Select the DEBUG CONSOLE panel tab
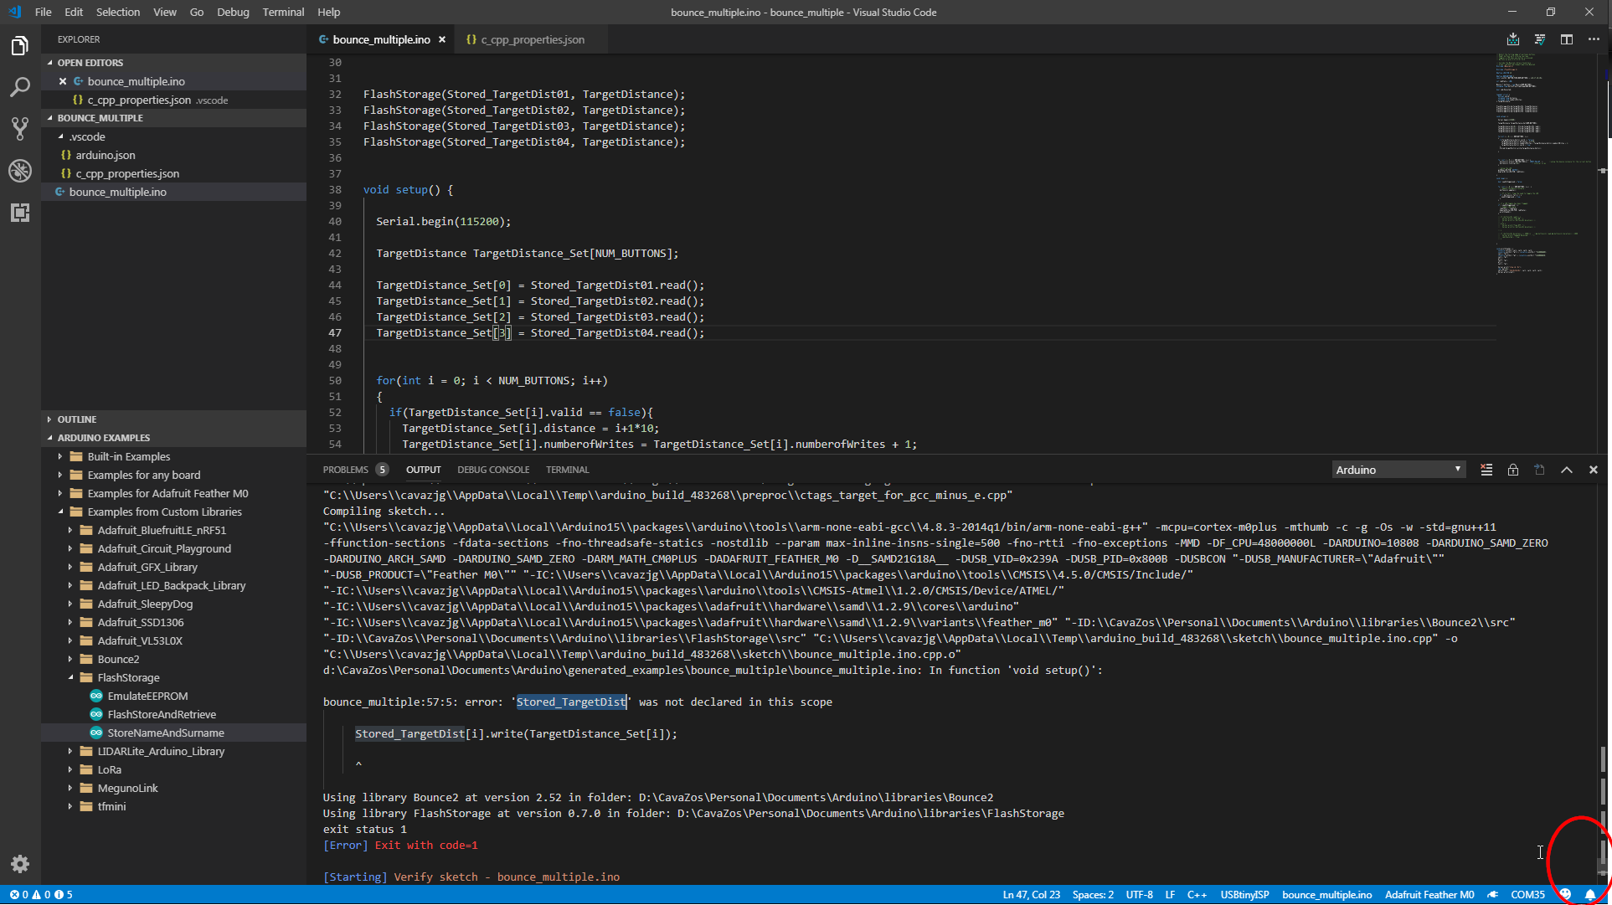The image size is (1612, 905). coord(493,470)
